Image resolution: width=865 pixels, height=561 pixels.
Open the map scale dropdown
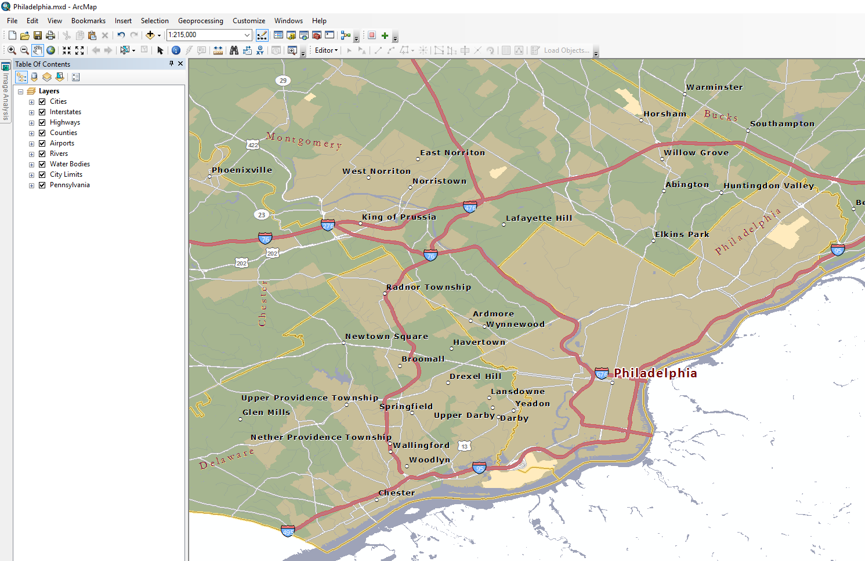[247, 35]
